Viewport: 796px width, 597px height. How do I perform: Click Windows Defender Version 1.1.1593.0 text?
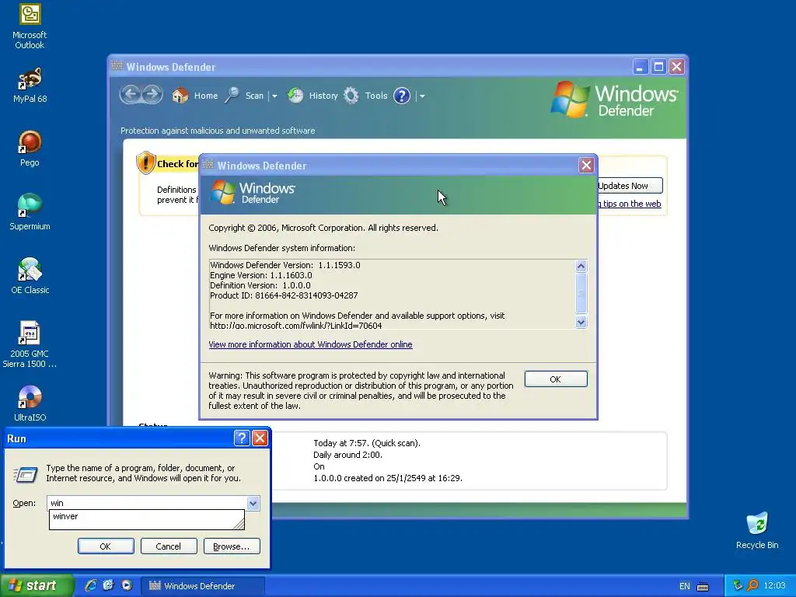285,265
